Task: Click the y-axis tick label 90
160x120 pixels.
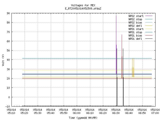Action: tap(8, 13)
